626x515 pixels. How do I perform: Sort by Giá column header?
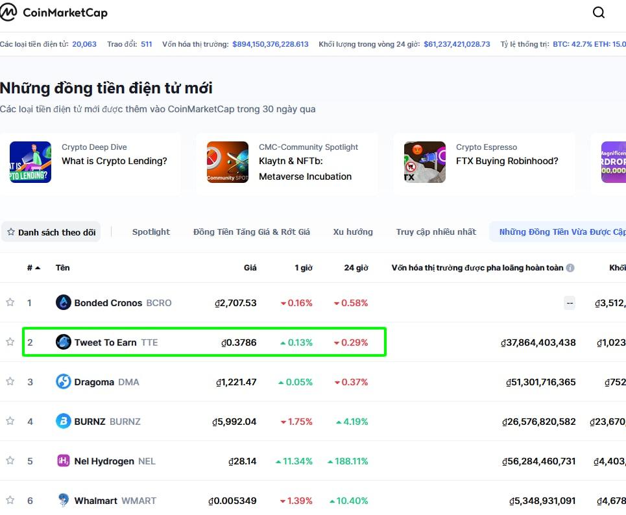pyautogui.click(x=250, y=268)
